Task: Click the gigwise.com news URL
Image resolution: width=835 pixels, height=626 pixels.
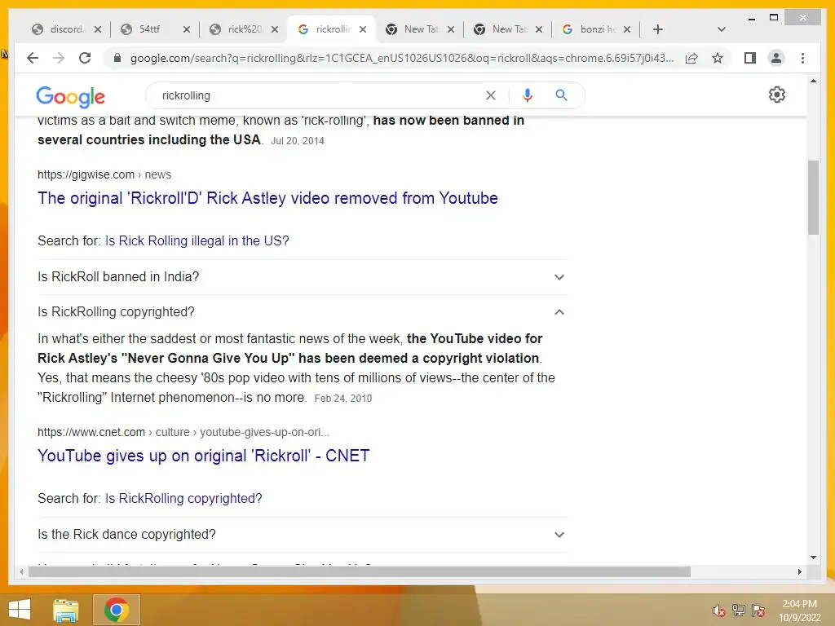Action: coord(104,174)
